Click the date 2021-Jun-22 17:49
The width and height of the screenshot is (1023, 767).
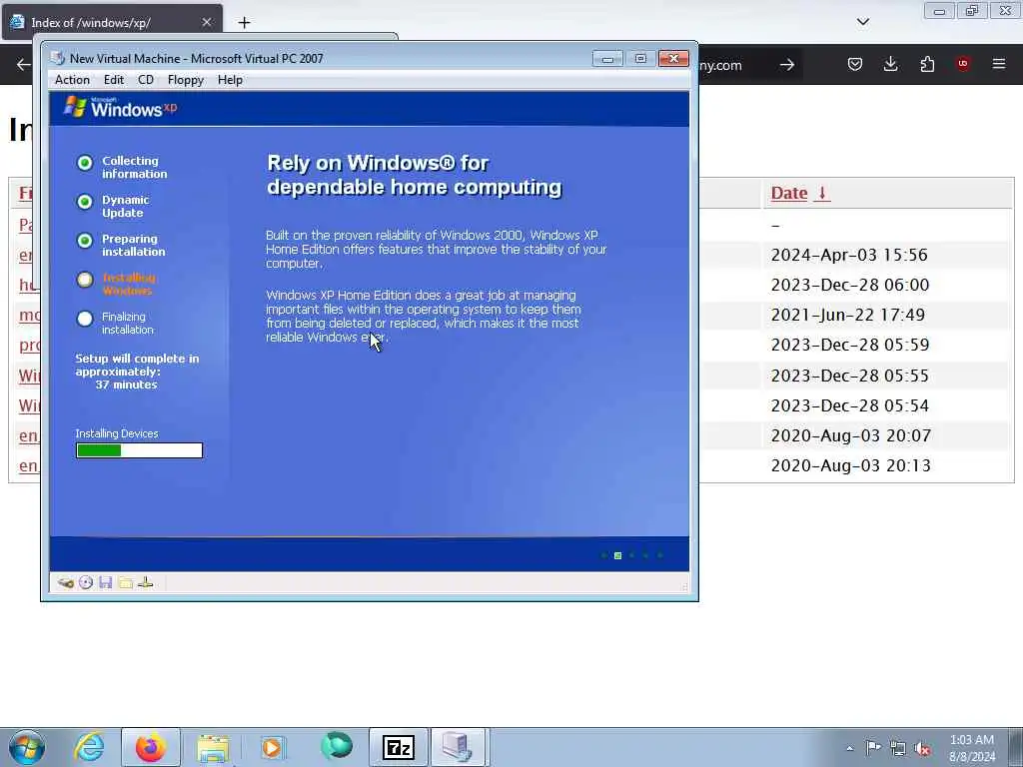click(847, 315)
